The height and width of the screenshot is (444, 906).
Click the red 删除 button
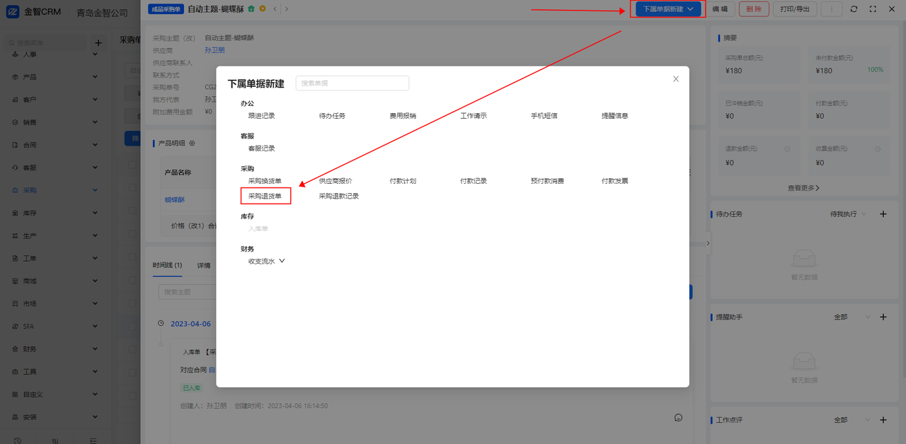point(754,8)
